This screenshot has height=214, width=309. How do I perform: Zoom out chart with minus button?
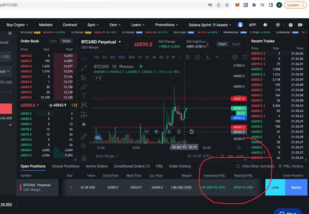tap(147, 132)
